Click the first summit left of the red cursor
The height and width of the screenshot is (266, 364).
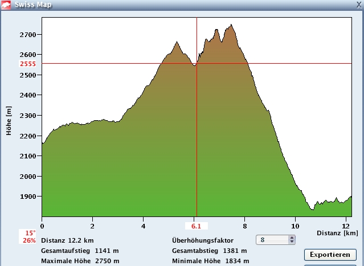(177, 42)
